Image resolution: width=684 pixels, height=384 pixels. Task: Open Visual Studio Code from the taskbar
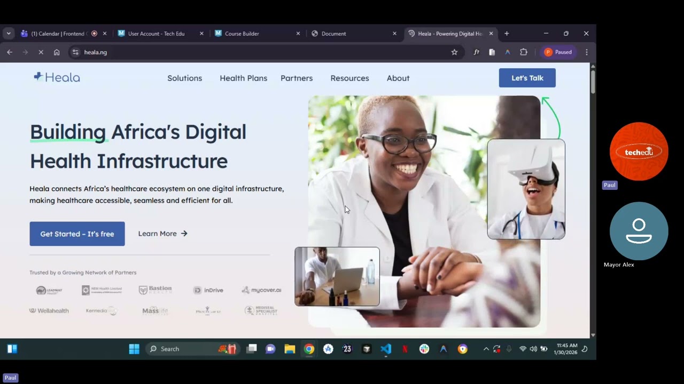point(386,349)
